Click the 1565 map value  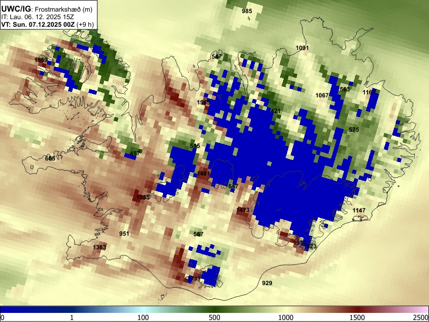coord(203,102)
